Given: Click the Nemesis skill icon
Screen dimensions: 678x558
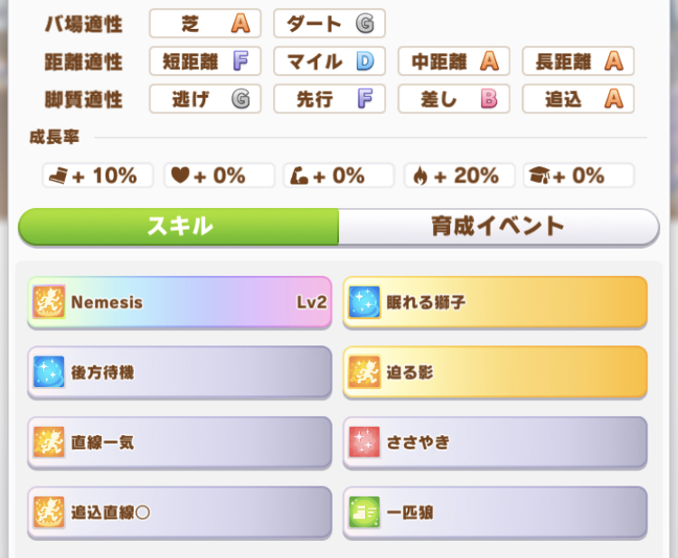Looking at the screenshot, I should coord(48,302).
